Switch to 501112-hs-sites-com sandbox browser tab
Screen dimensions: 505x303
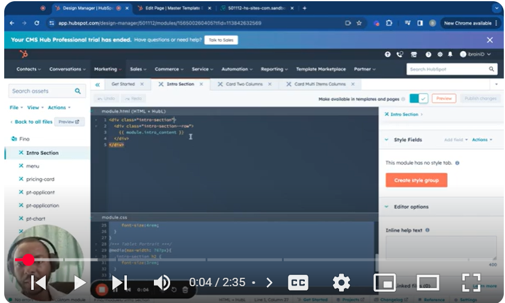[x=257, y=8]
